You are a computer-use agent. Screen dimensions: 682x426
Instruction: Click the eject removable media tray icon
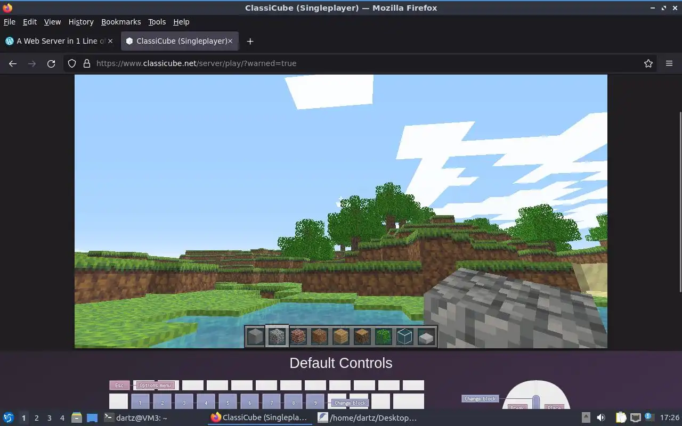(586, 417)
